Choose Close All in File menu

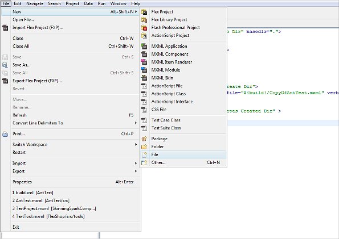71,47
